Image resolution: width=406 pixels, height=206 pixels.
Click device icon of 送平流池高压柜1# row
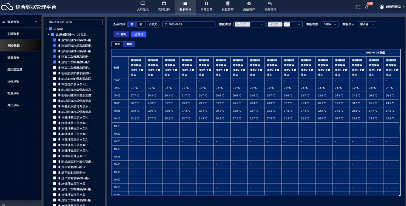59,167
